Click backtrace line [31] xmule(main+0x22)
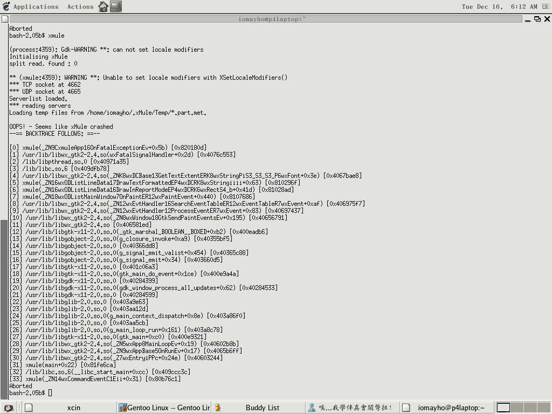The width and height of the screenshot is (552, 414). coord(63,365)
